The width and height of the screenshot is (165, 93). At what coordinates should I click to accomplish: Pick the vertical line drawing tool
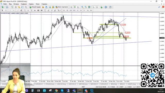coord(10,10)
